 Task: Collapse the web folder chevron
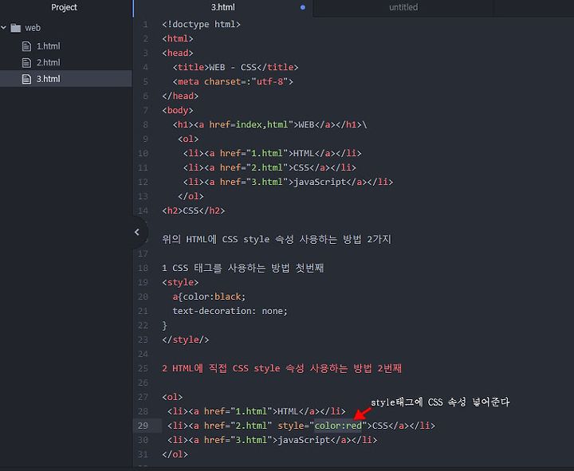click(x=4, y=28)
